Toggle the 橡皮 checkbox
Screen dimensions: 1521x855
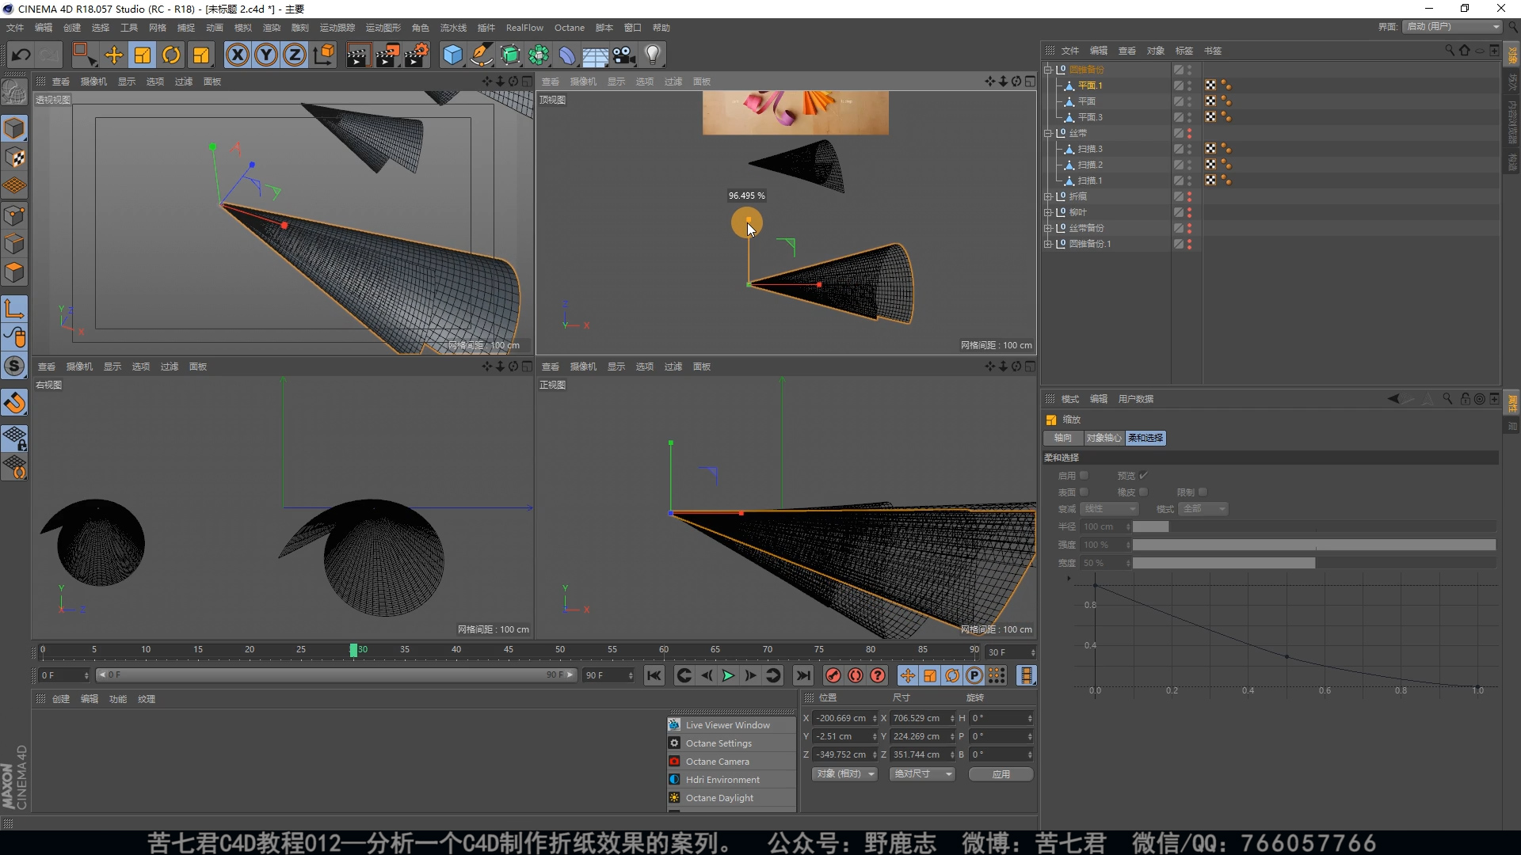click(1143, 492)
